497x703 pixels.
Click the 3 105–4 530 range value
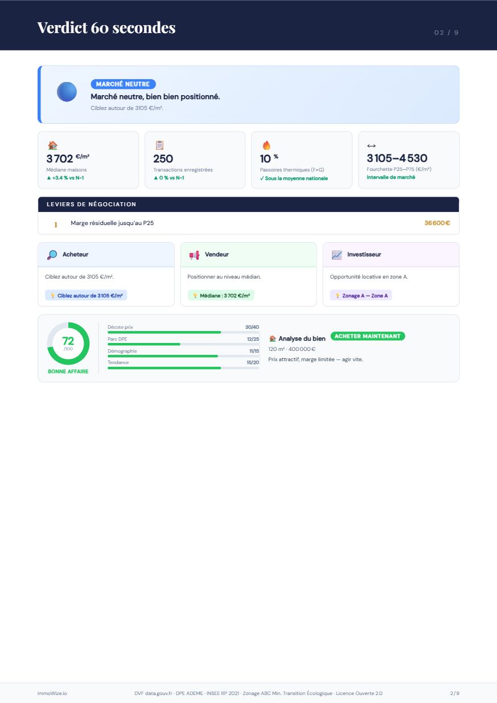click(397, 158)
